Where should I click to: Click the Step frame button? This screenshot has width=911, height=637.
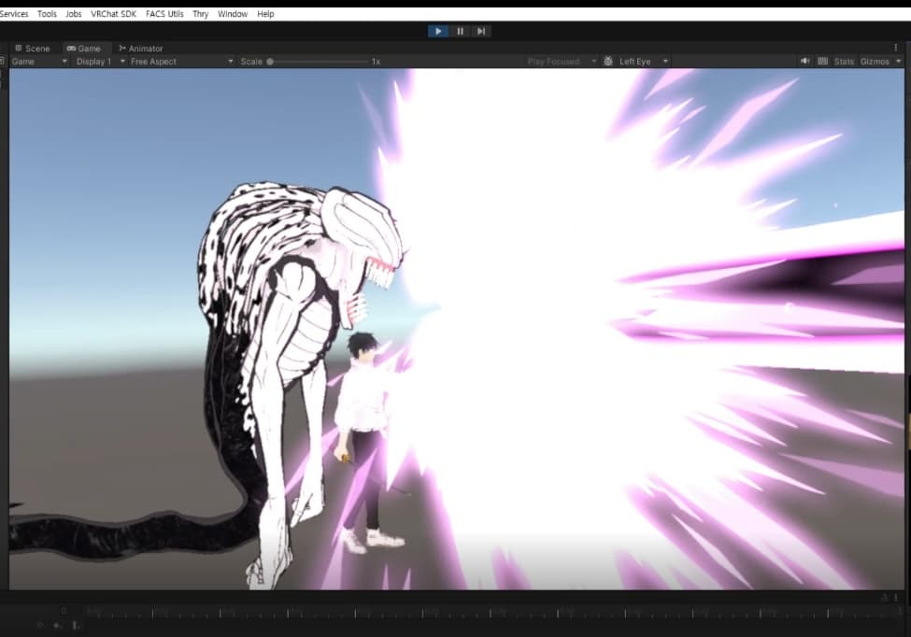coord(481,31)
